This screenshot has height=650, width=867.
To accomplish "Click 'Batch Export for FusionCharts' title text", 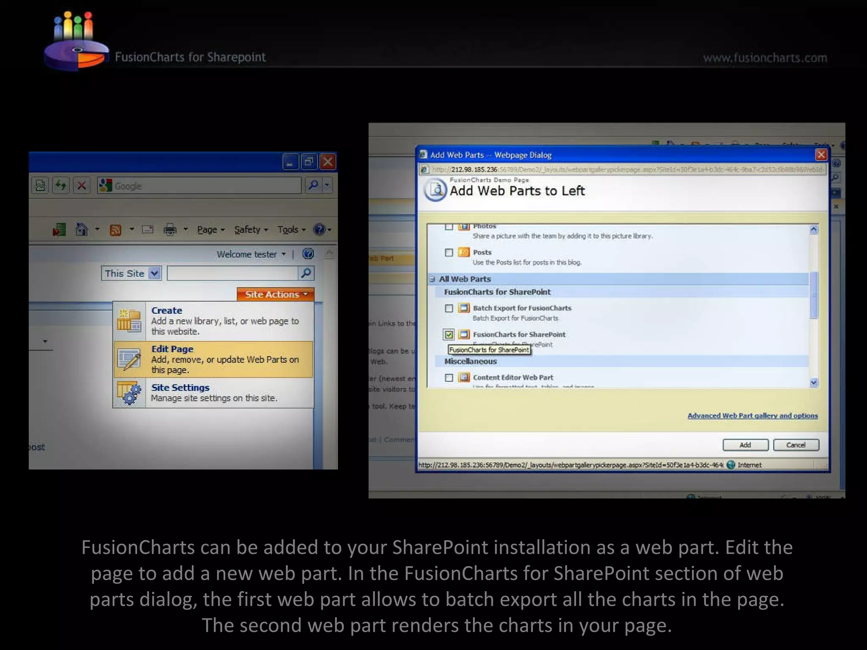I will (x=522, y=308).
